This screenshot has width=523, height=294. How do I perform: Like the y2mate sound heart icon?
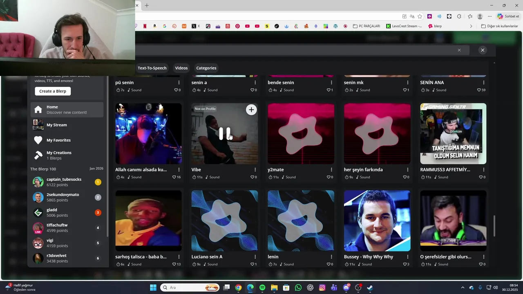(x=329, y=177)
